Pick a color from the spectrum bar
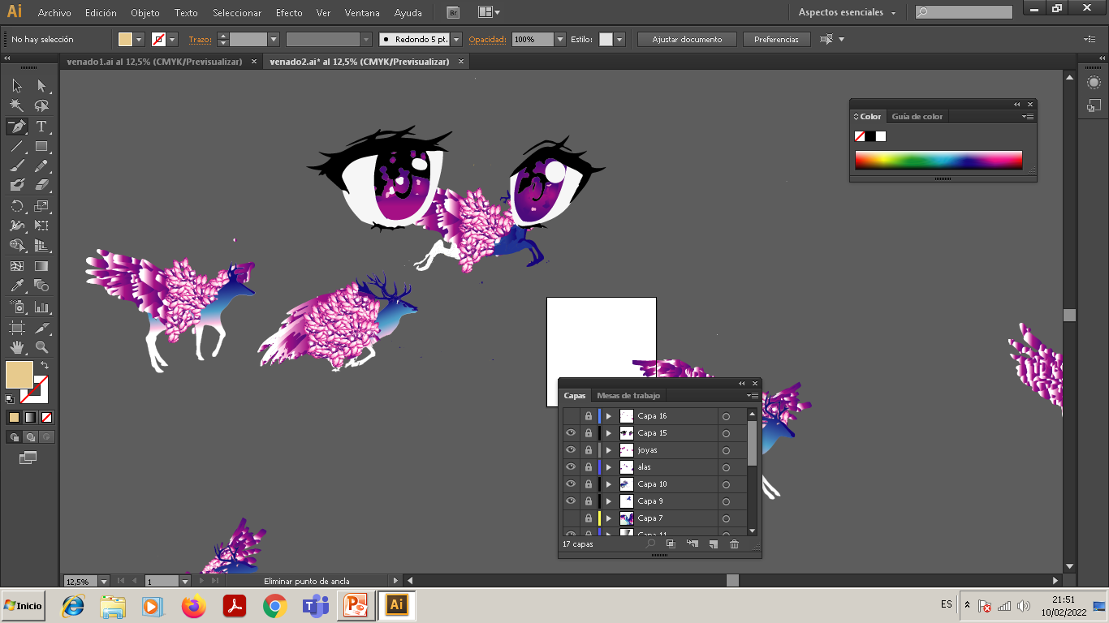Screen dimensions: 1109x623 pyautogui.click(x=939, y=160)
